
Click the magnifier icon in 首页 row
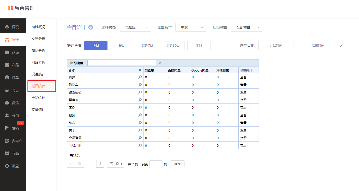[x=140, y=77]
